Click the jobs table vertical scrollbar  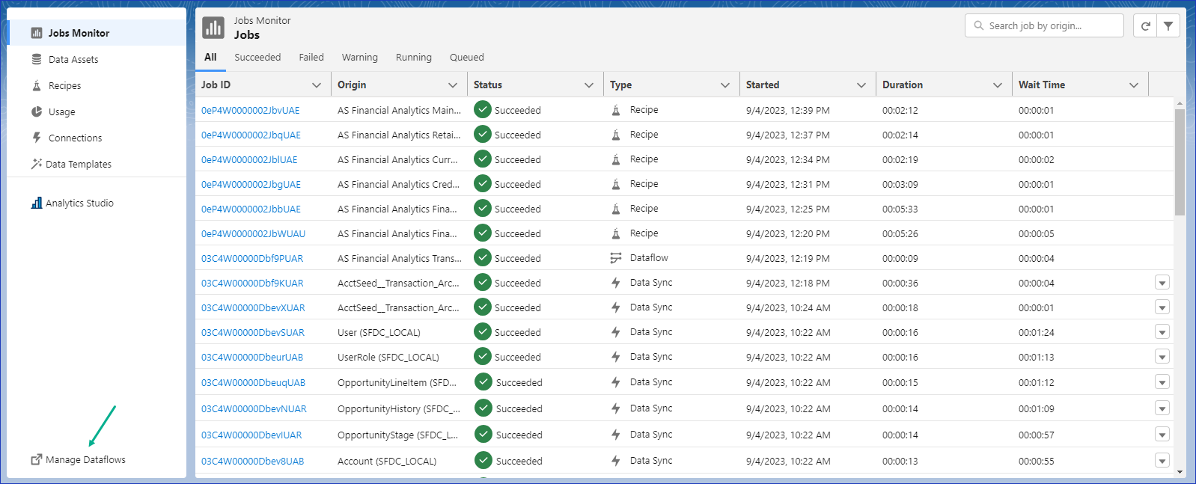coord(1180,162)
